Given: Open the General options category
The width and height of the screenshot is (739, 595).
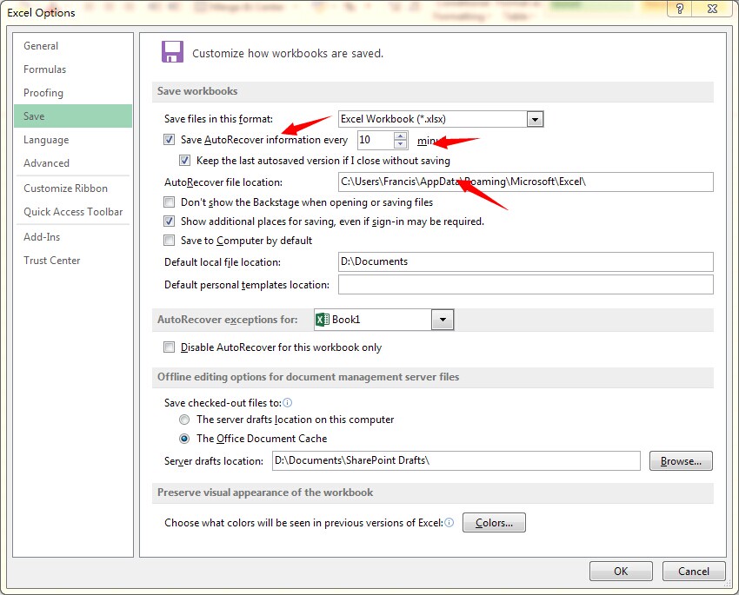Looking at the screenshot, I should click(73, 46).
